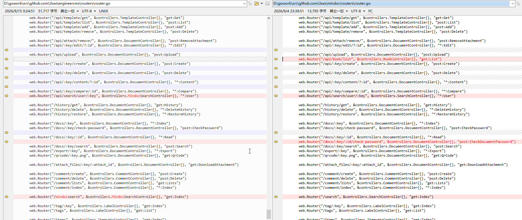Image resolution: width=522 pixels, height=220 pixels.
Task: Click the right file date '2026/9/4 23:39:51'
Action: pos(289,11)
